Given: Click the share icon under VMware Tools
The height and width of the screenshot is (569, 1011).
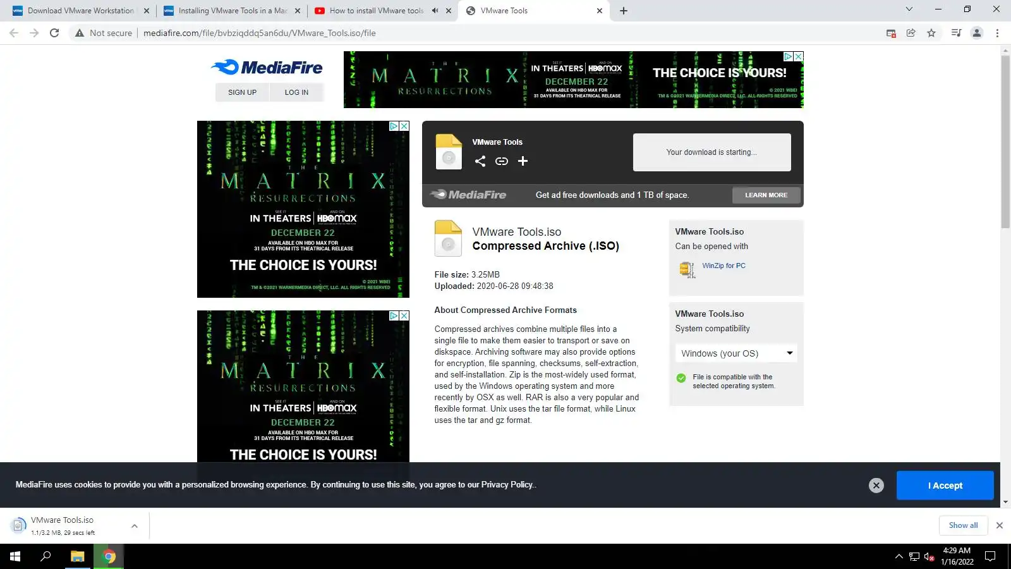Looking at the screenshot, I should click(480, 161).
